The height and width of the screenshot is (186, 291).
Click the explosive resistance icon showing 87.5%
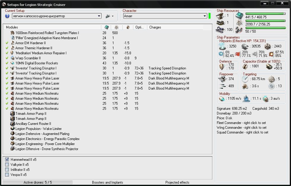click(x=272, y=54)
